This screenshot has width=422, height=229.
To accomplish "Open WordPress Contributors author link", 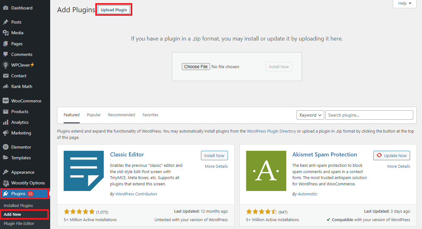I will [x=136, y=194].
